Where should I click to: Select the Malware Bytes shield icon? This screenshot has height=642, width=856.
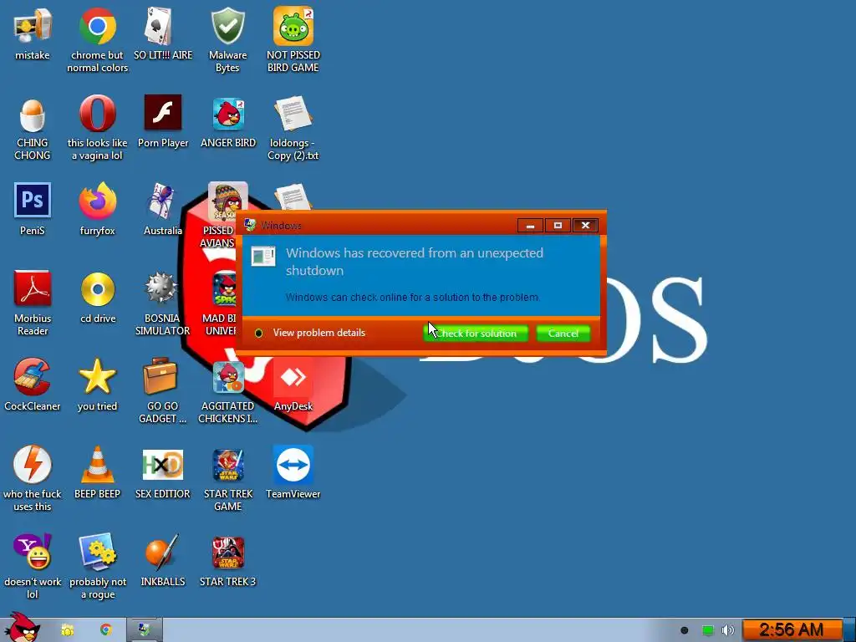pyautogui.click(x=227, y=26)
